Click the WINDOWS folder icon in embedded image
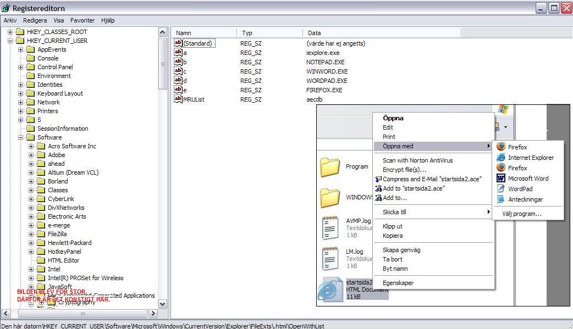573x329 pixels. click(x=329, y=198)
